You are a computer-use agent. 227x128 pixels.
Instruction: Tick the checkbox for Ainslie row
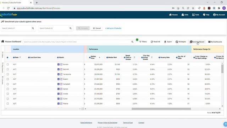tap(8, 94)
